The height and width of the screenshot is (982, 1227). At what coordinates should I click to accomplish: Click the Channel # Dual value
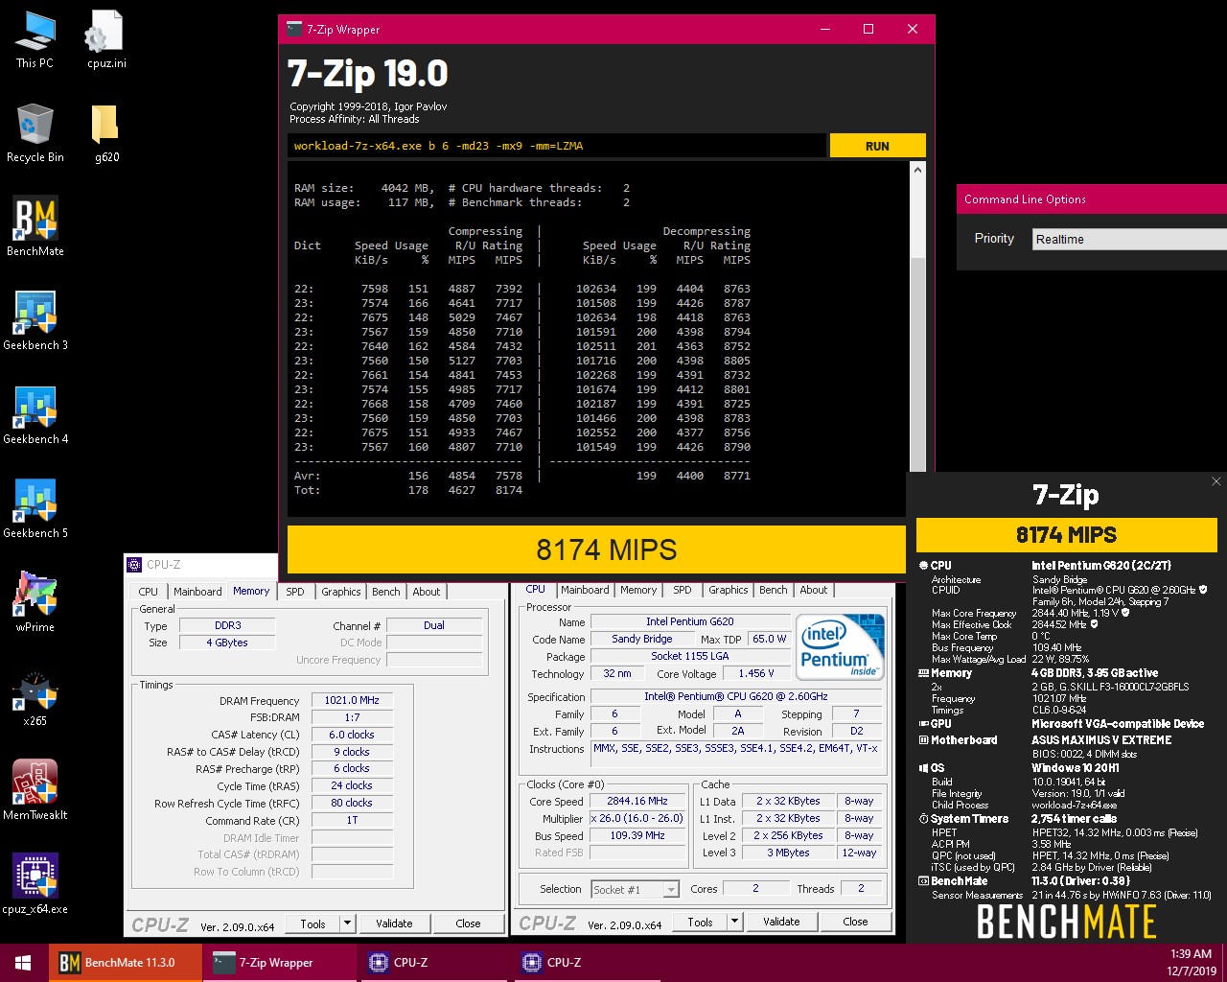(434, 625)
